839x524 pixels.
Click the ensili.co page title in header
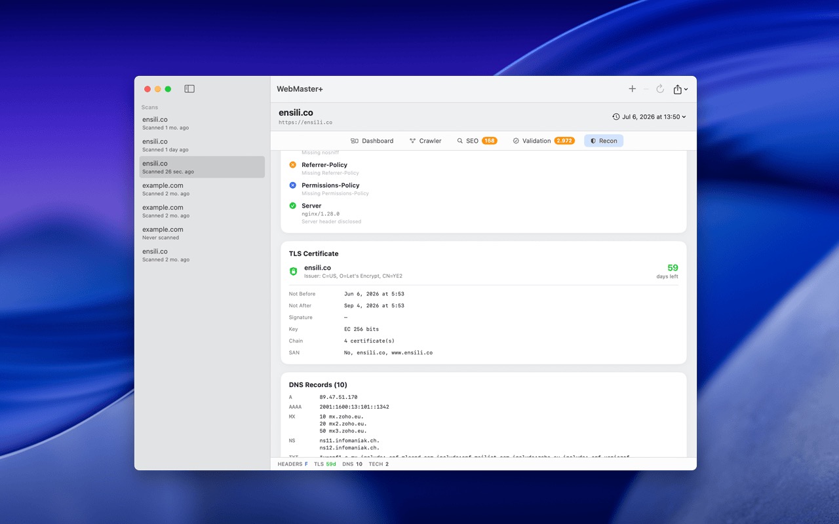tap(296, 113)
